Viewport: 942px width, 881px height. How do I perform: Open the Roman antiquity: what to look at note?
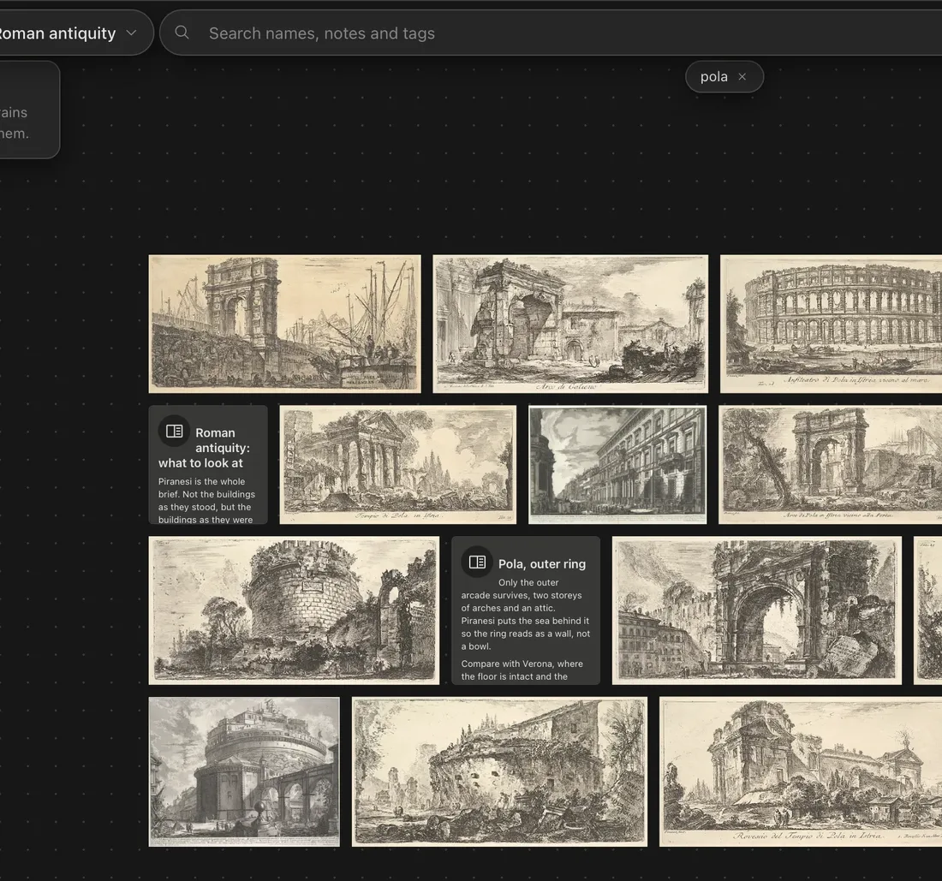[208, 464]
